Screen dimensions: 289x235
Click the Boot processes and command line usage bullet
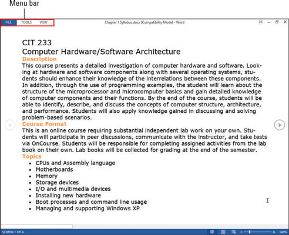click(x=91, y=202)
